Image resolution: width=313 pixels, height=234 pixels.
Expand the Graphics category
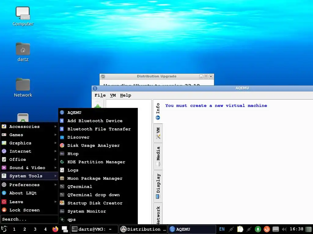29,143
